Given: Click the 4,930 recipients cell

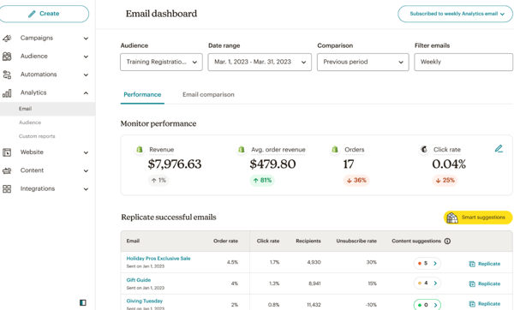Looking at the screenshot, I should point(314,263).
